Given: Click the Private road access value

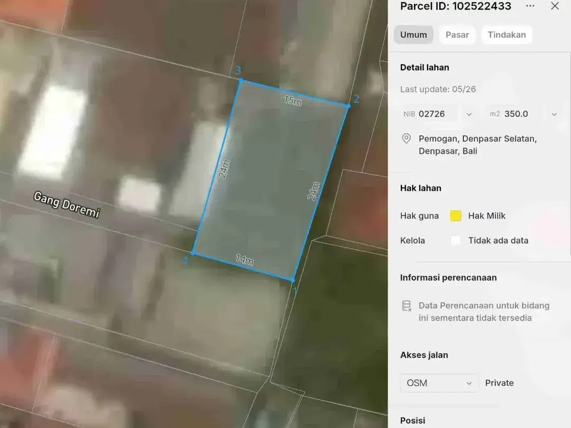Looking at the screenshot, I should pos(499,383).
